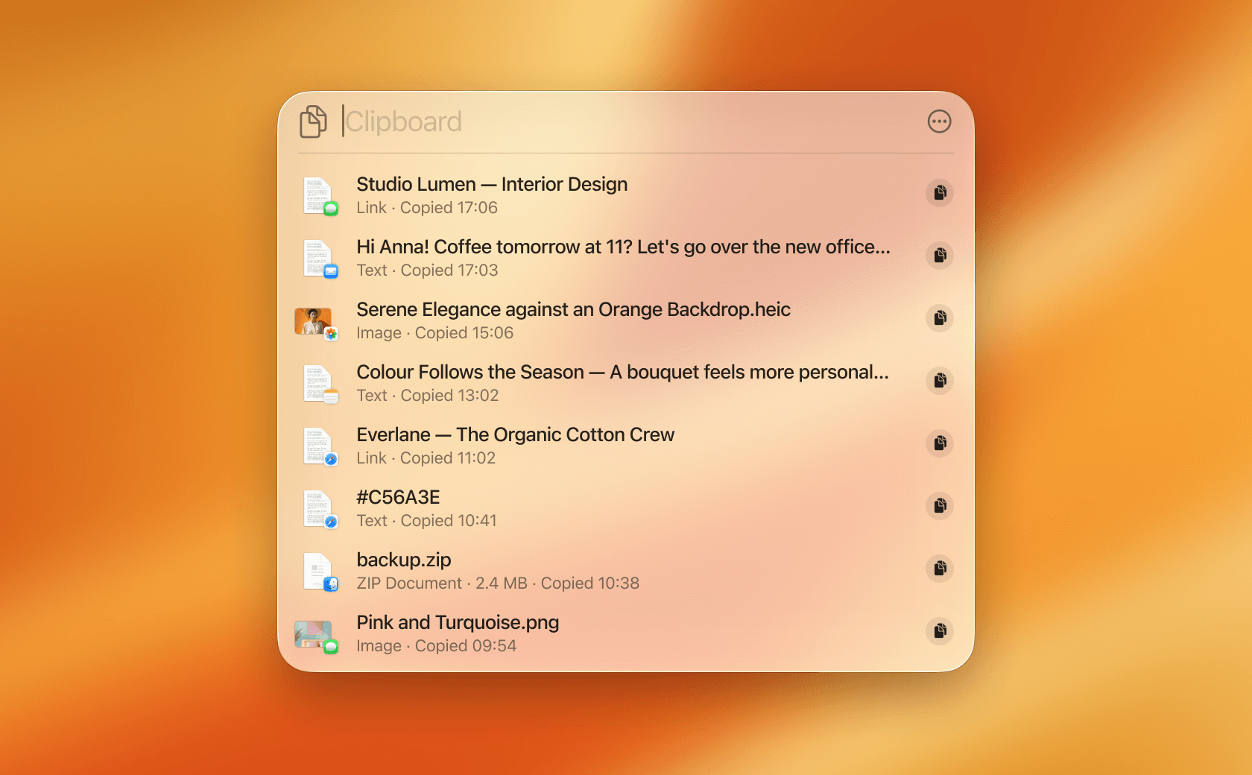Image resolution: width=1252 pixels, height=775 pixels.
Task: Click 'Image · Copied 15:06' subtitle
Action: (435, 333)
